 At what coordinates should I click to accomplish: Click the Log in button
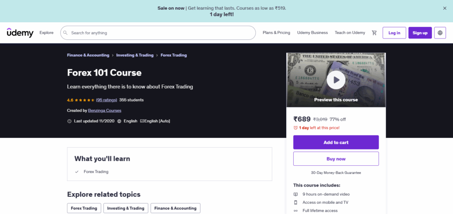[x=394, y=33]
